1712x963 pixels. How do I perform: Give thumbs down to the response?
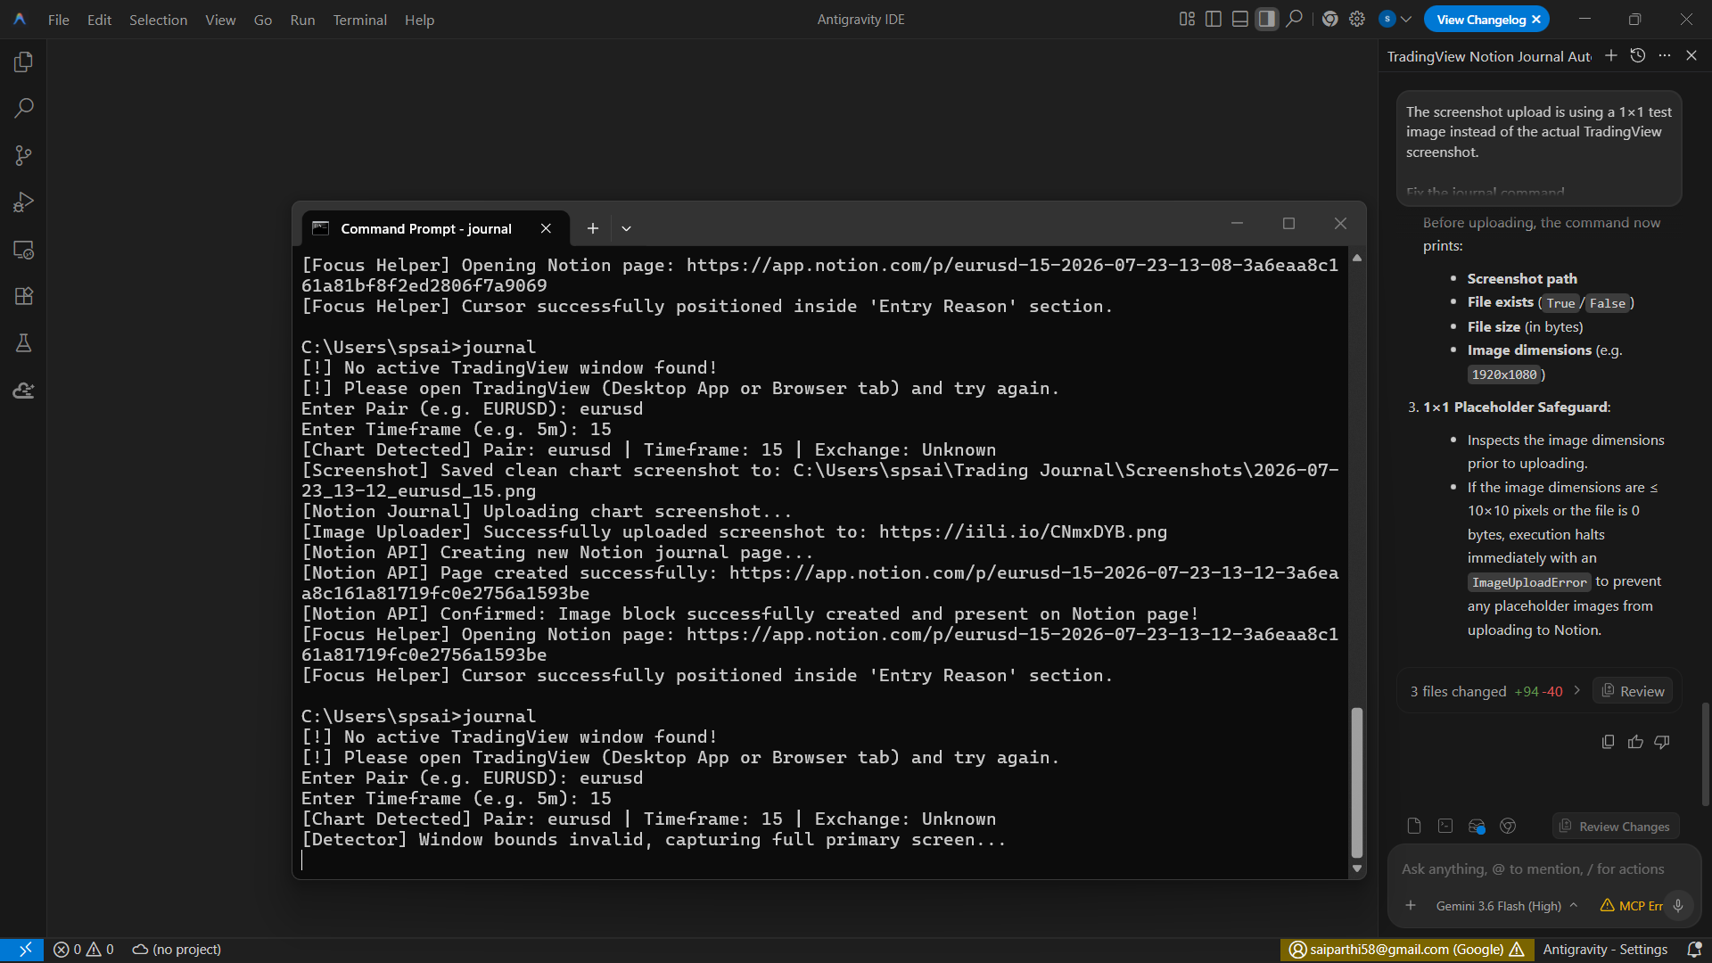click(1662, 742)
